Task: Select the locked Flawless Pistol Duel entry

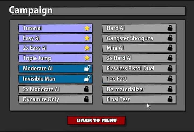Action: [139, 68]
